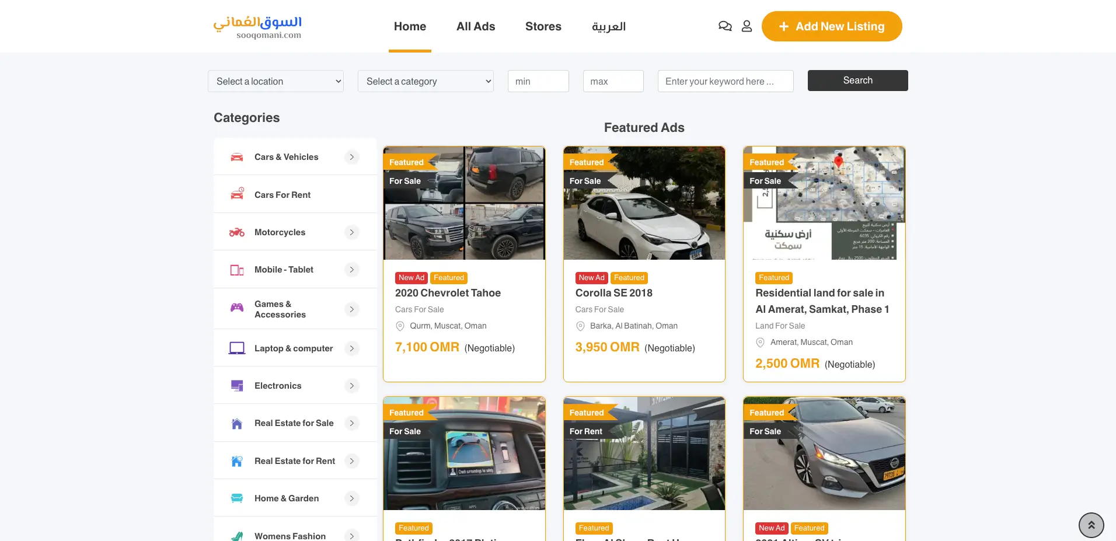Open the Chevrolet Tahoe ad photo
Image resolution: width=1116 pixels, height=541 pixels.
[x=464, y=203]
